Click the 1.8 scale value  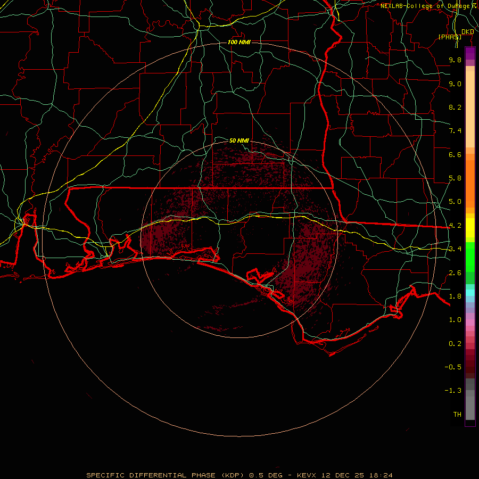[455, 296]
